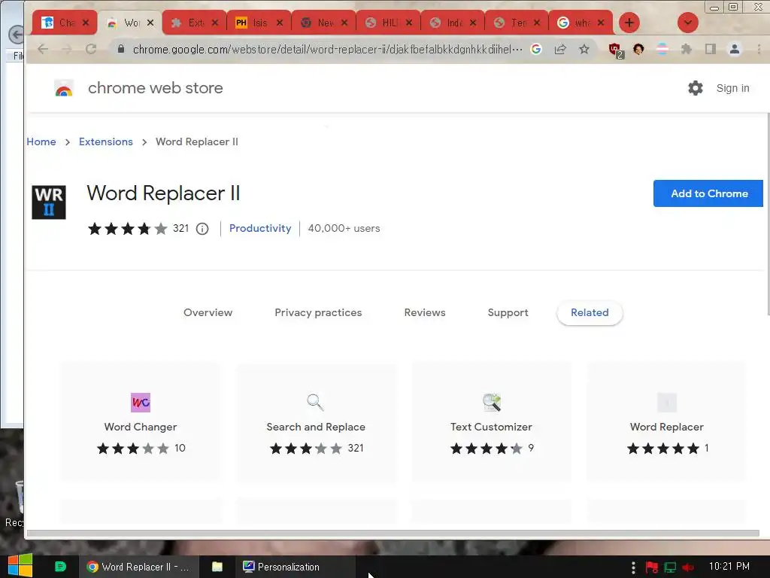The width and height of the screenshot is (770, 578).
Task: Go to Home breadcrumb link
Action: (x=41, y=141)
